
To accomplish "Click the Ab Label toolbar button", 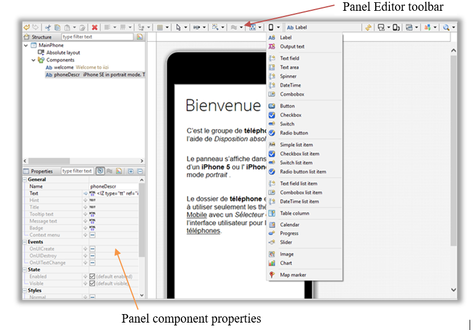I will pyautogui.click(x=297, y=27).
